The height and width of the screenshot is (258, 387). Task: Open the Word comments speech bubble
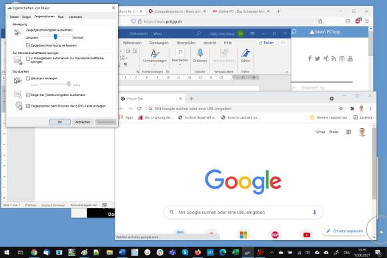point(283,43)
